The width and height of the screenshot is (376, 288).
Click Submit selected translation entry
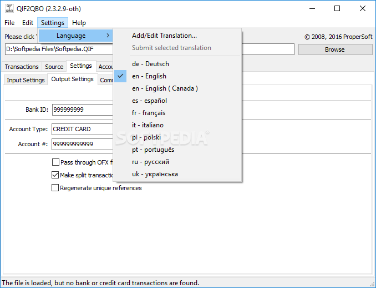(177, 48)
